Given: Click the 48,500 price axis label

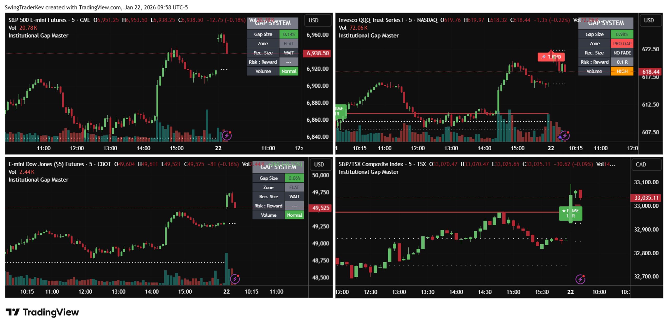Looking at the screenshot, I should (x=320, y=277).
